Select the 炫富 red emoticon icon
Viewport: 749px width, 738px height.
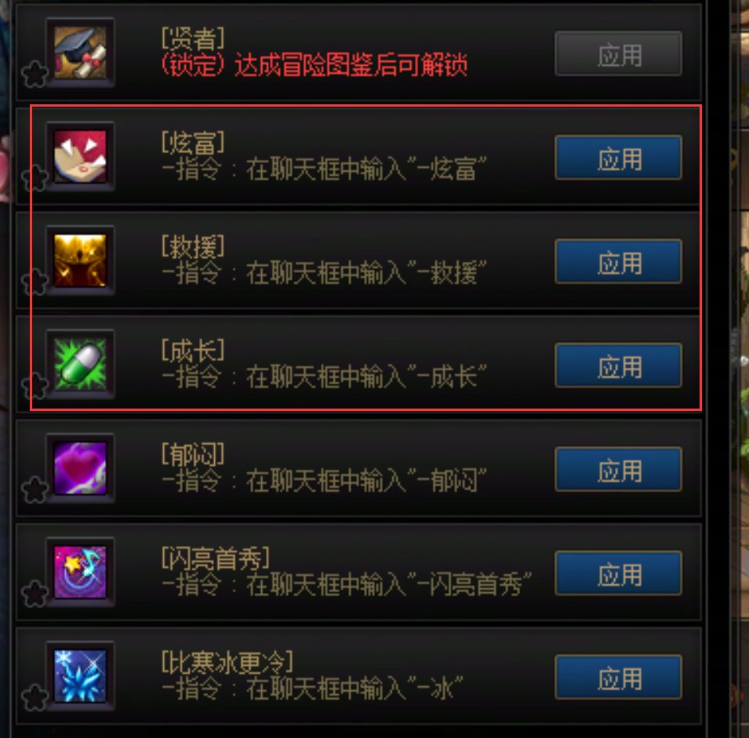coord(80,156)
